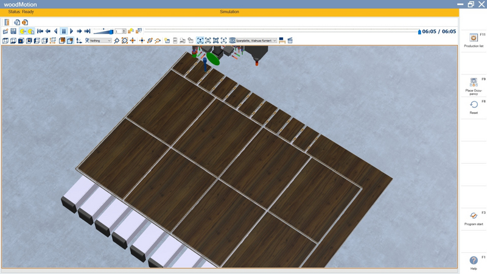This screenshot has height=274, width=487.
Task: Toggle the first yellow tracking mode button
Action: 23,31
